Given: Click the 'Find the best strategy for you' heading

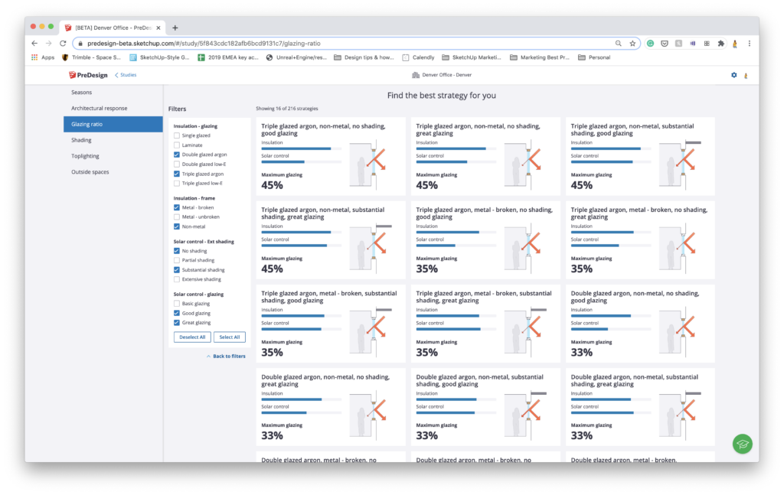Looking at the screenshot, I should tap(442, 96).
